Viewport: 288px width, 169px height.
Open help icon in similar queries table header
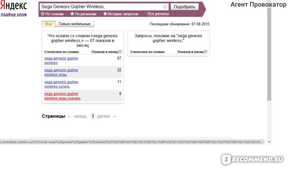tap(205, 52)
